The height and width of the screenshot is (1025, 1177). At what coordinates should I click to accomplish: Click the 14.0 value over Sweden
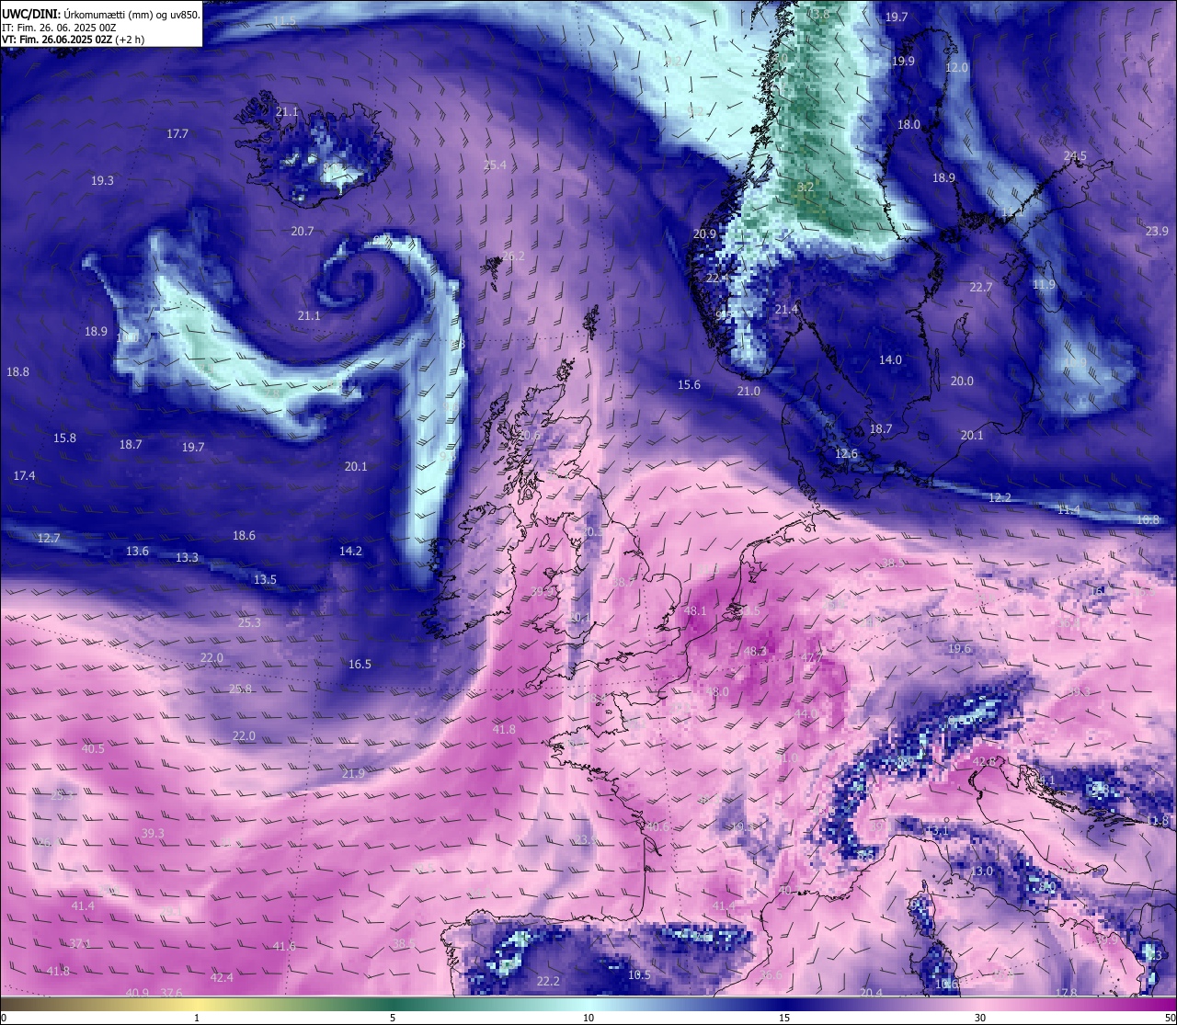(x=890, y=360)
